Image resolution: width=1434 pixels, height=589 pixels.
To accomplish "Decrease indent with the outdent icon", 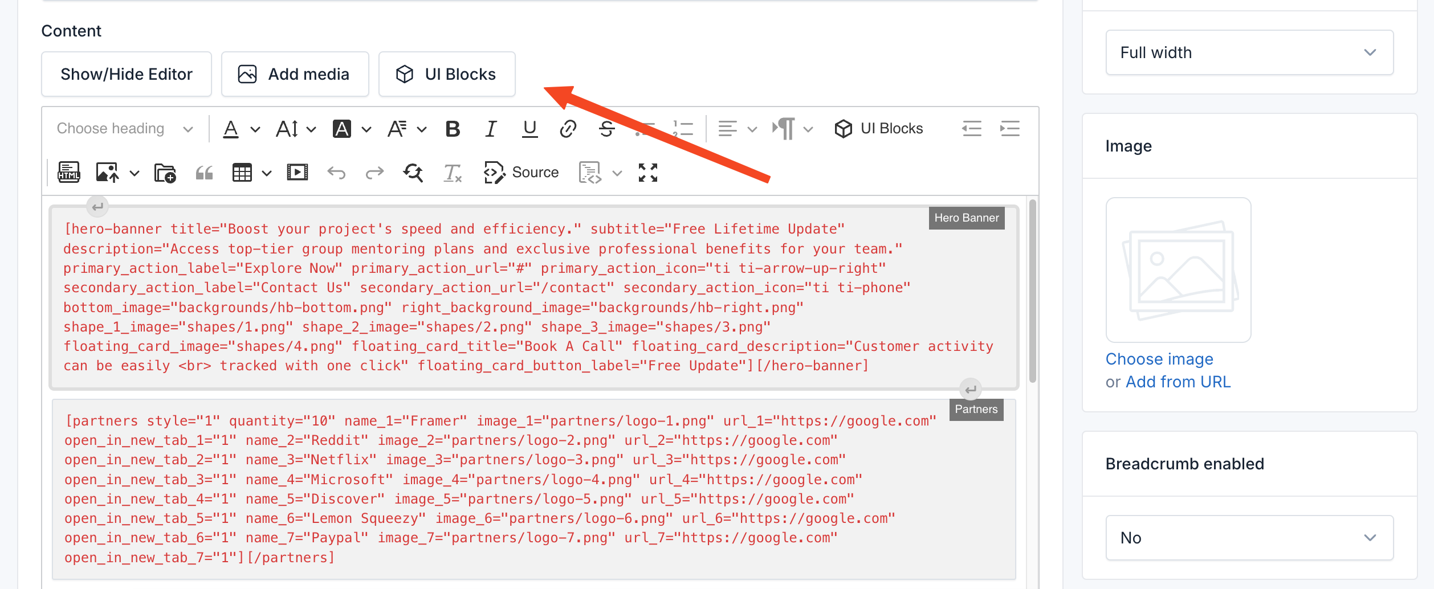I will click(x=972, y=129).
